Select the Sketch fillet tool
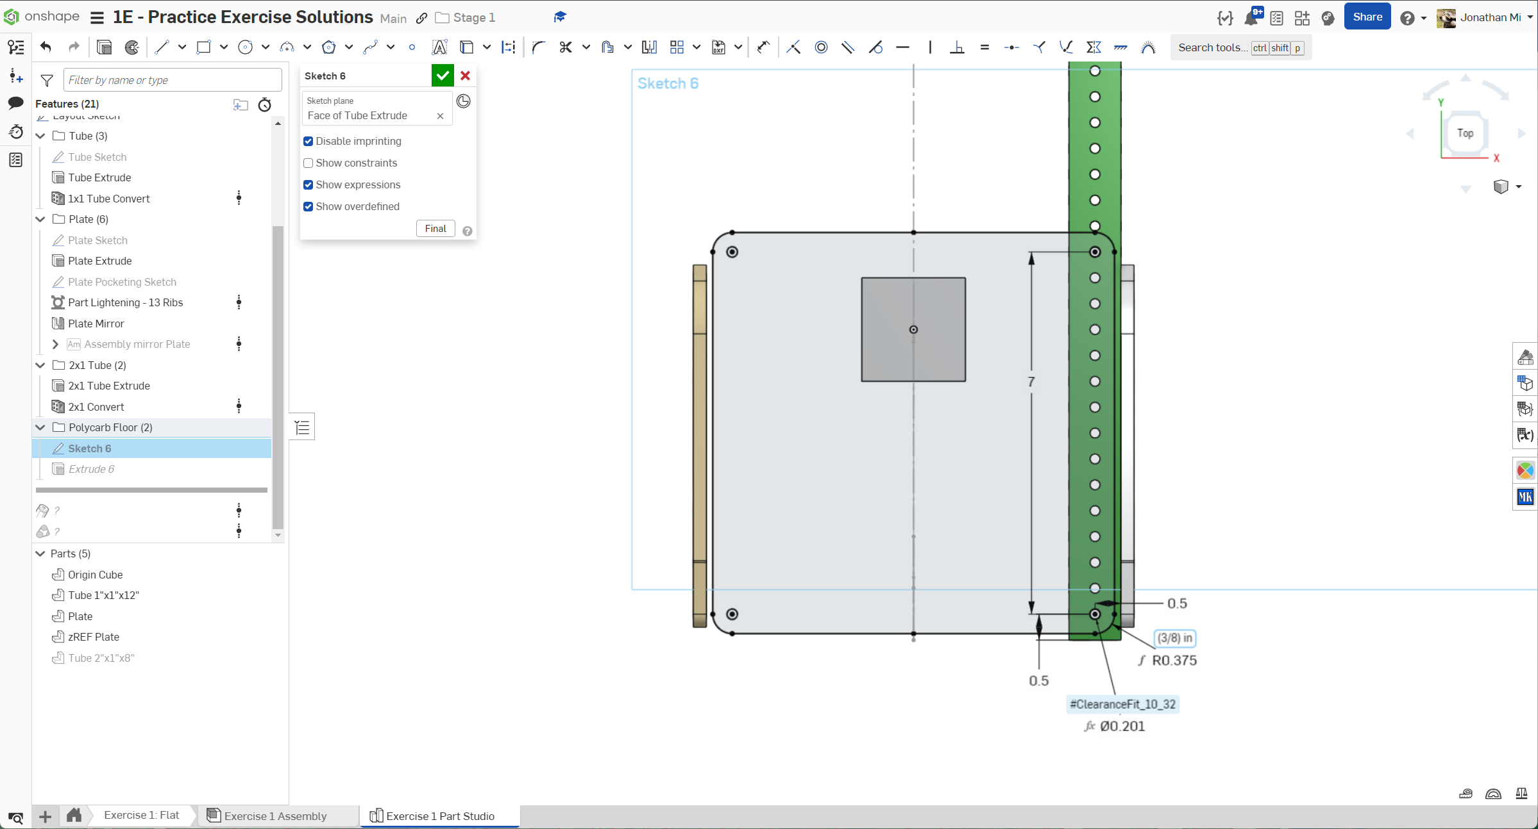 tap(538, 47)
